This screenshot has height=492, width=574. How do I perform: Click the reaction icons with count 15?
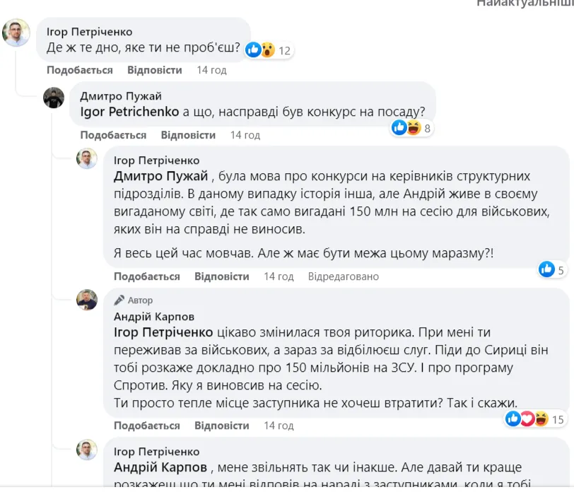tap(535, 419)
